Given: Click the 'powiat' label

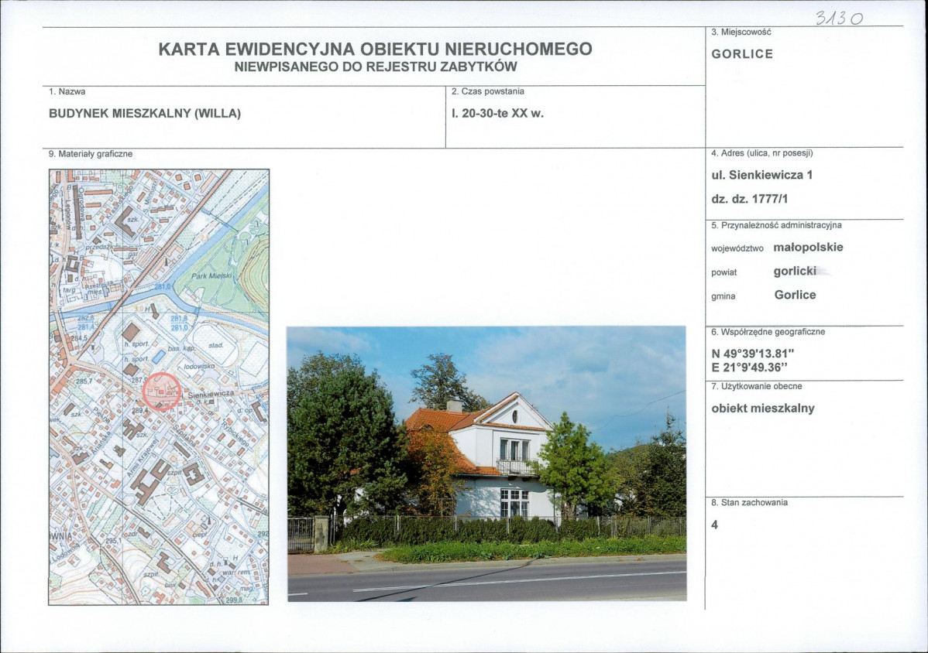Looking at the screenshot, I should [723, 272].
